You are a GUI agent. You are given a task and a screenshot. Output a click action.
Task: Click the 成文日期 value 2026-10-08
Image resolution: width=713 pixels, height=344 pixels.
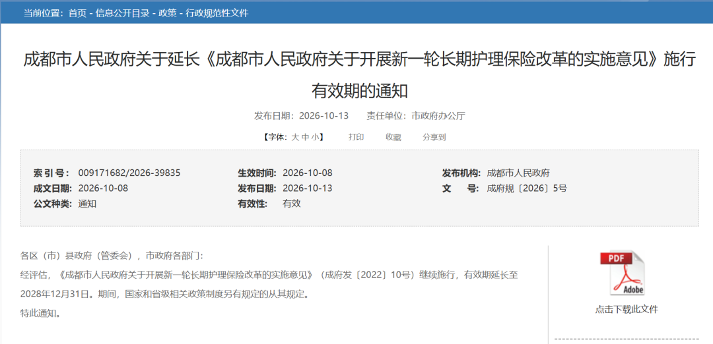tap(103, 188)
